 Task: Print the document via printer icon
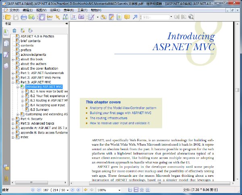pos(24,17)
